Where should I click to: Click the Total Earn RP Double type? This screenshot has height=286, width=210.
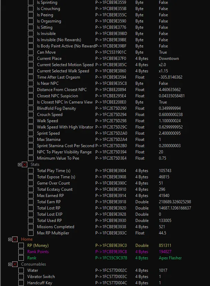pos(142,202)
